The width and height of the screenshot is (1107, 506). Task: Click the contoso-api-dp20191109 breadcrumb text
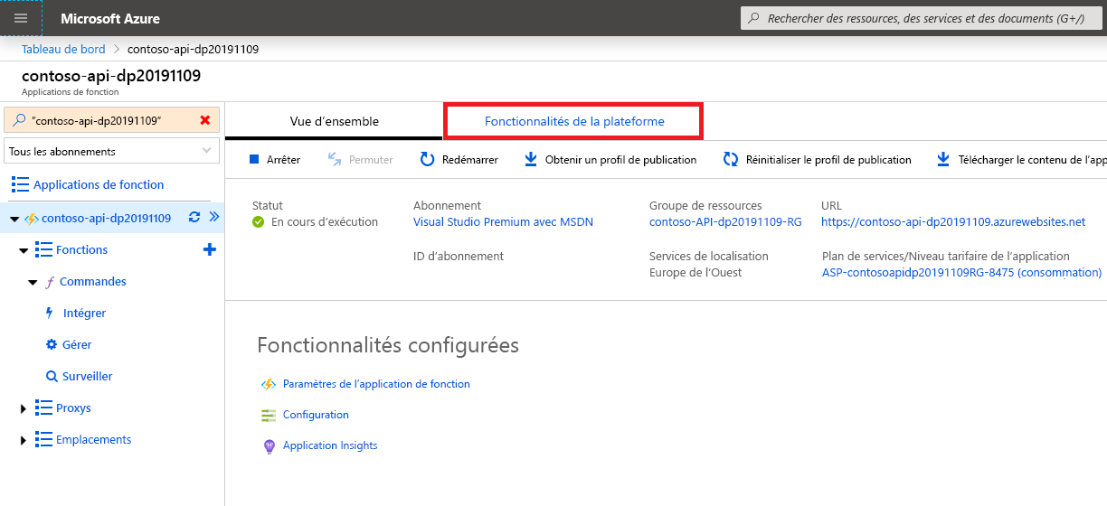(193, 49)
